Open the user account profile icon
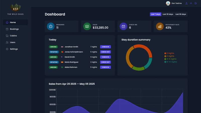This screenshot has height=113, width=201. pyautogui.click(x=186, y=3)
